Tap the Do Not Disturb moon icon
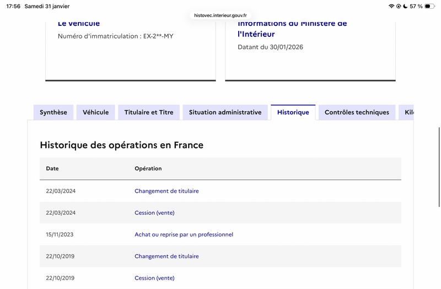Image resolution: width=441 pixels, height=289 pixels. (x=405, y=6)
